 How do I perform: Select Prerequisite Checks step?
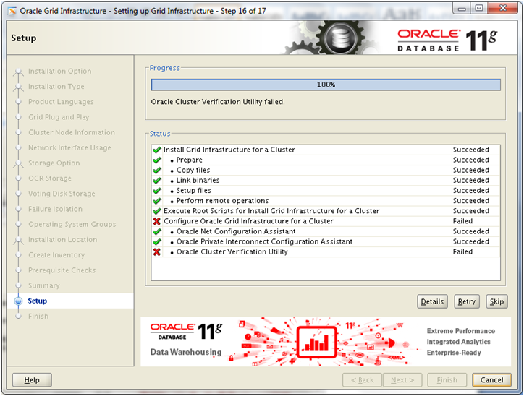pos(62,270)
